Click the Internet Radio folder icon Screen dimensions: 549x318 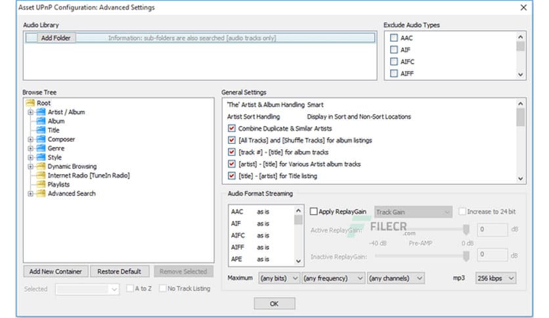[41, 175]
